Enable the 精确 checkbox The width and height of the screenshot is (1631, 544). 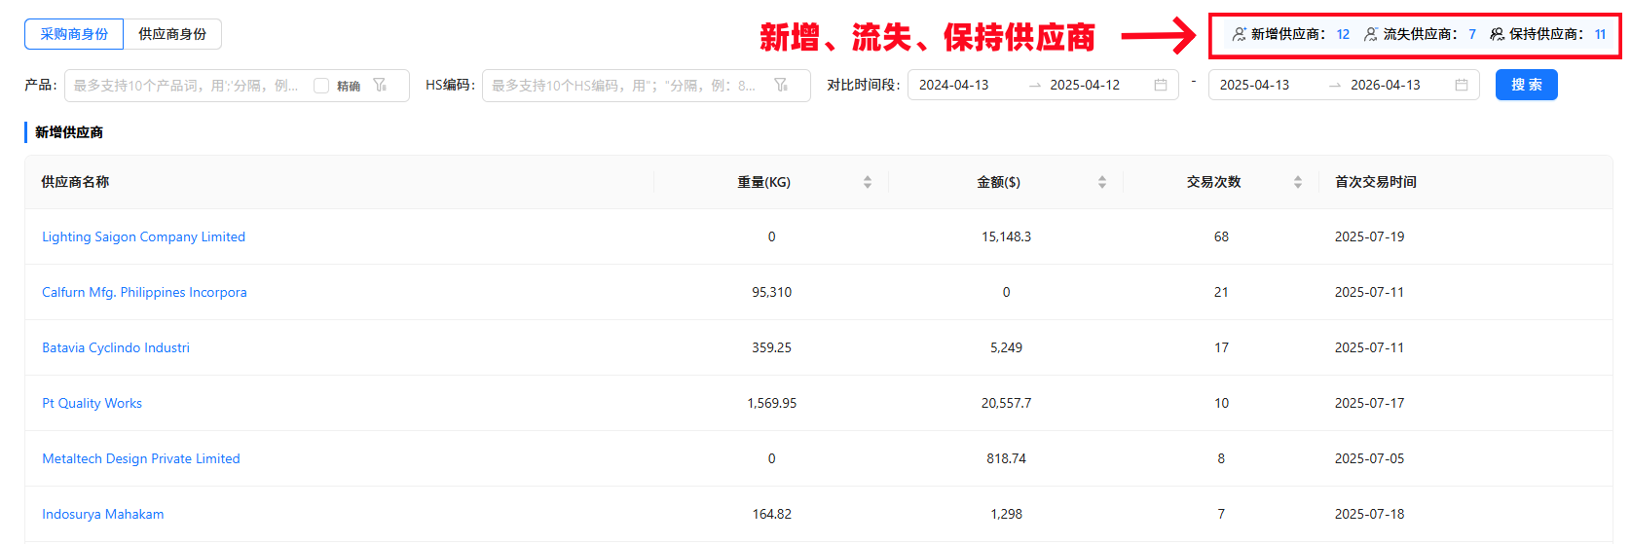pos(321,86)
